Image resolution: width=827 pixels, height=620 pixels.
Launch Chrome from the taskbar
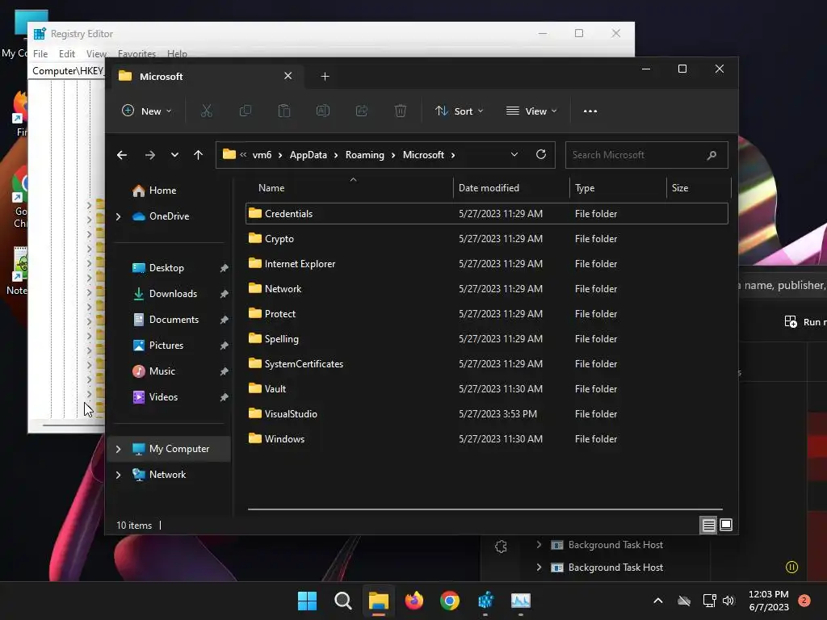click(x=449, y=601)
